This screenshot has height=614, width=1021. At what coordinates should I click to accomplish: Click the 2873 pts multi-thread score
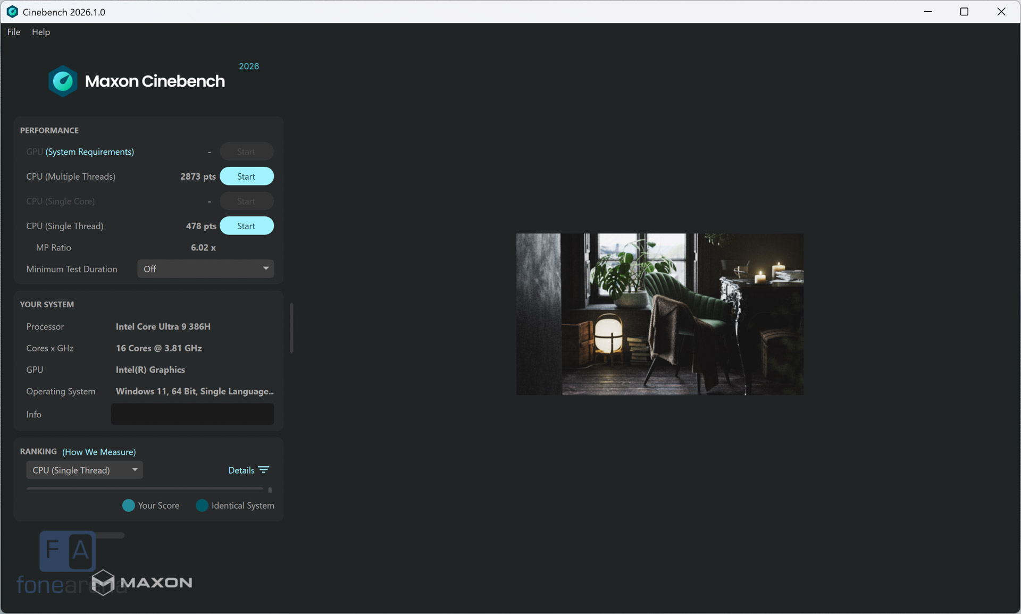(x=198, y=176)
